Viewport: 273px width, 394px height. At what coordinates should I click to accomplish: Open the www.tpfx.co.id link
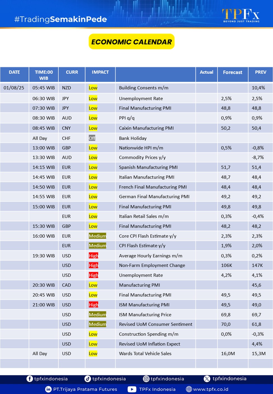point(211,389)
